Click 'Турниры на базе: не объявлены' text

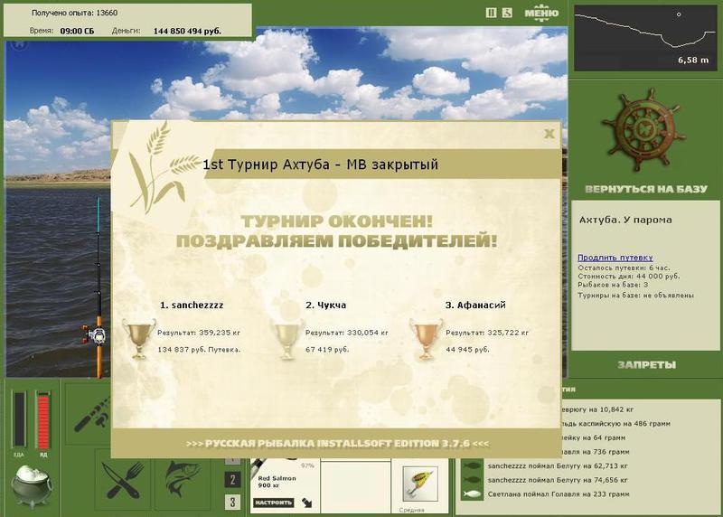coord(635,296)
